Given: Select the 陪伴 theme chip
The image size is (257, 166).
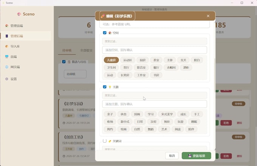Looking at the screenshot, I should pyautogui.click(x=191, y=129).
